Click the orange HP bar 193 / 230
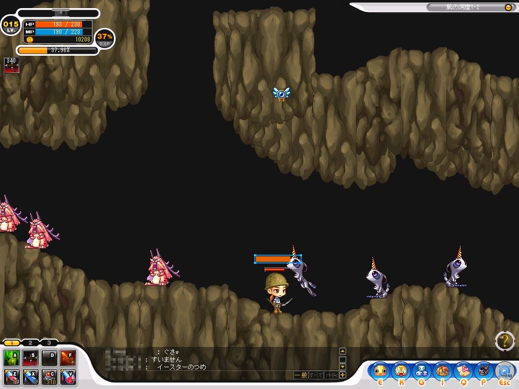 coord(63,24)
